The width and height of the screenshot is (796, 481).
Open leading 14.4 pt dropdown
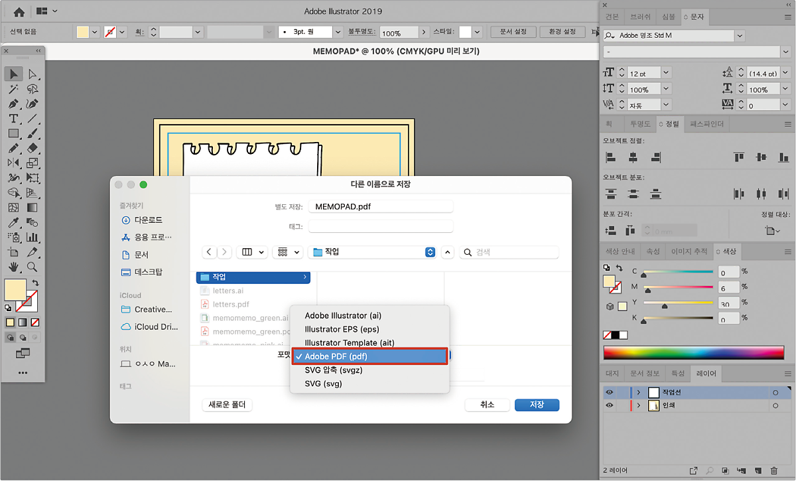pyautogui.click(x=785, y=73)
